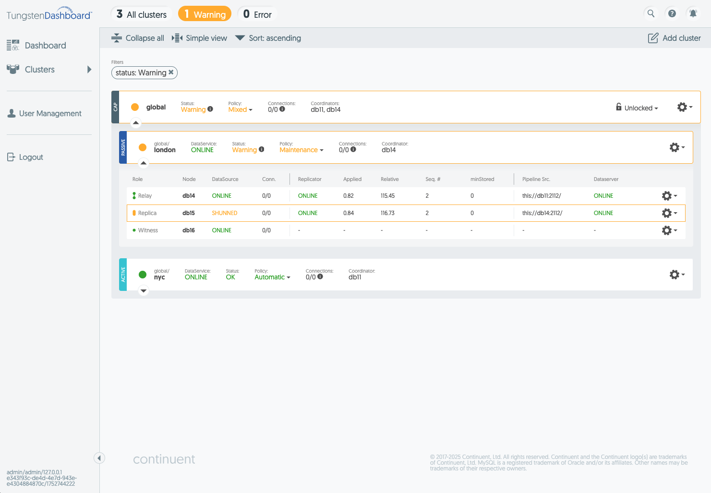The width and height of the screenshot is (711, 493).
Task: Open the help question mark icon
Action: pyautogui.click(x=672, y=13)
